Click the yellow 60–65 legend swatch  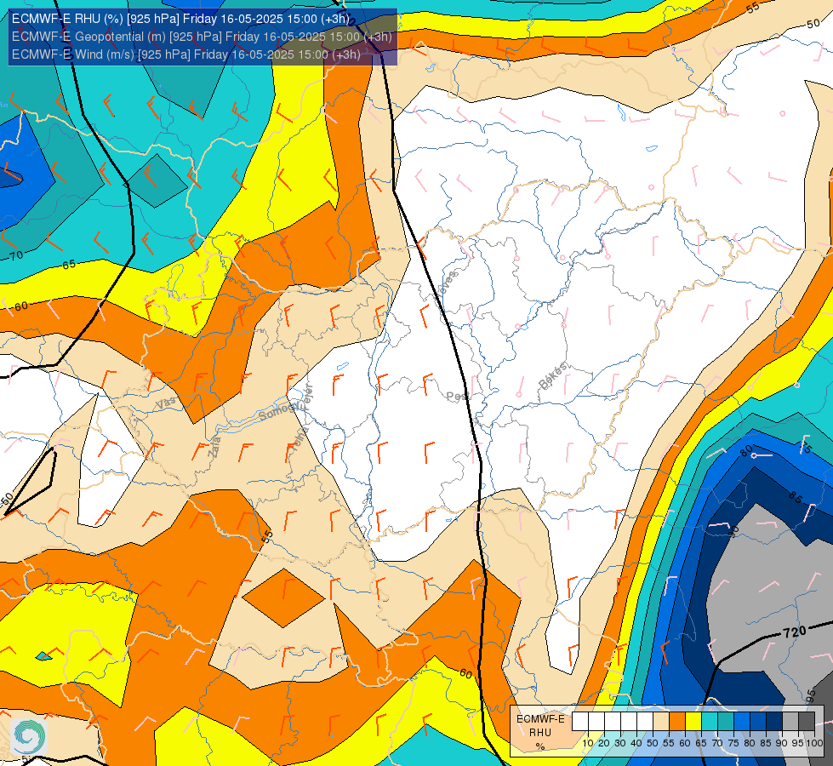tap(693, 722)
